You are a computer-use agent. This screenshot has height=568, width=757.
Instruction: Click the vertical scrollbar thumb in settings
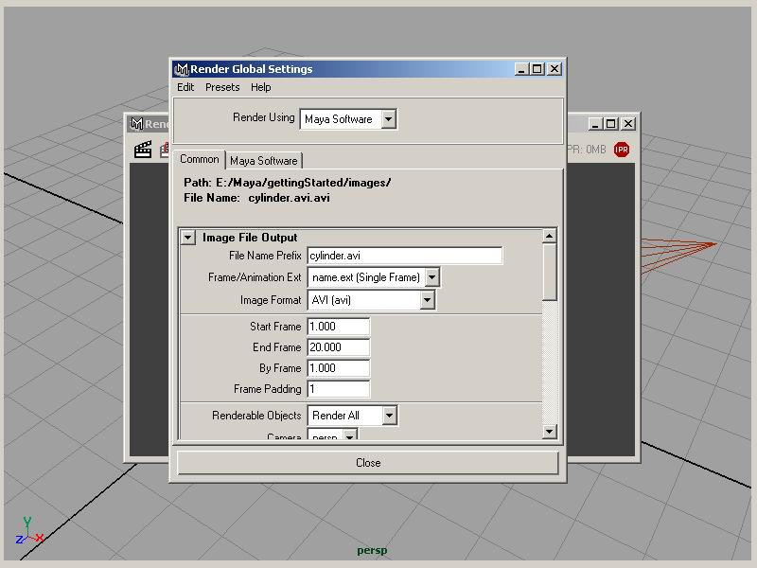(x=549, y=272)
